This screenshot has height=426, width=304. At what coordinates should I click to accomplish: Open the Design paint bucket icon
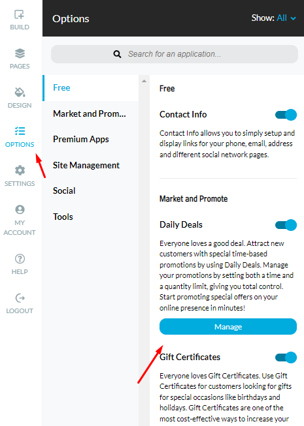pyautogui.click(x=20, y=93)
